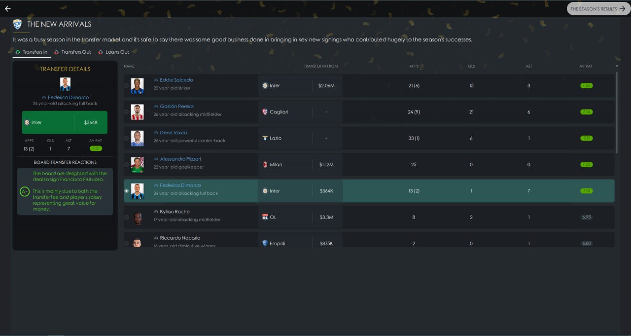Click the Brescia club crest icon
Screen dimensions: 631x336
(x=17, y=24)
